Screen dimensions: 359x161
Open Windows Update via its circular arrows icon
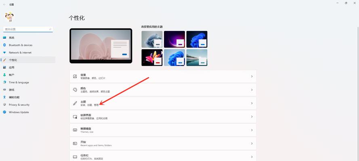coord(4,112)
